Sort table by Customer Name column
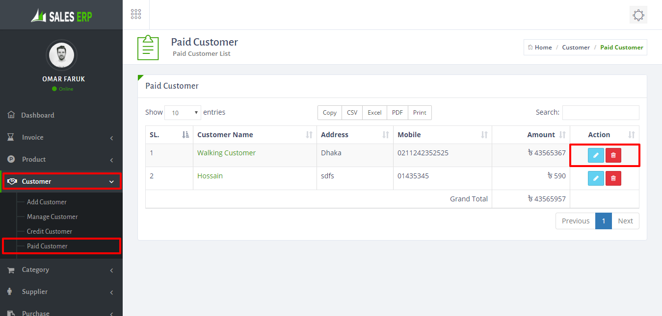The height and width of the screenshot is (316, 662). 255,135
